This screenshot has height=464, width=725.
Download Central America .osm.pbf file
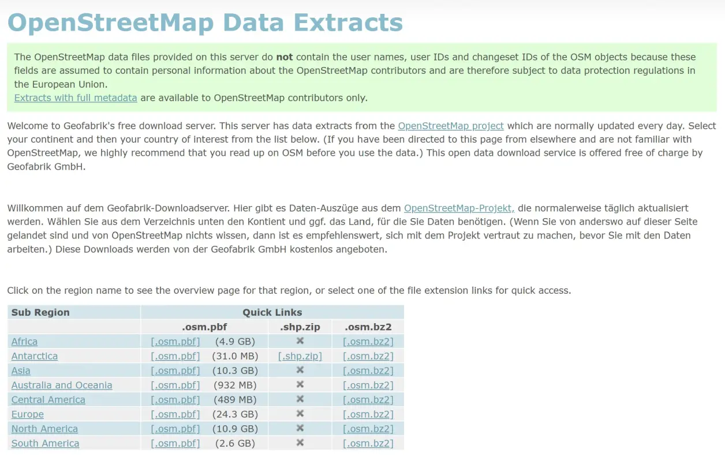175,399
